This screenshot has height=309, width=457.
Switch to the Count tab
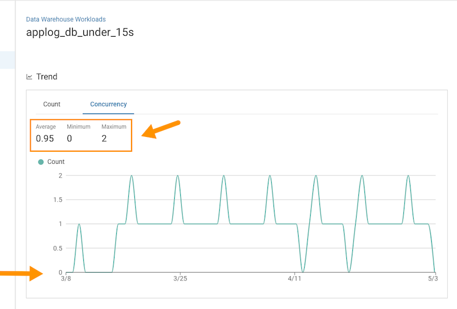click(52, 104)
